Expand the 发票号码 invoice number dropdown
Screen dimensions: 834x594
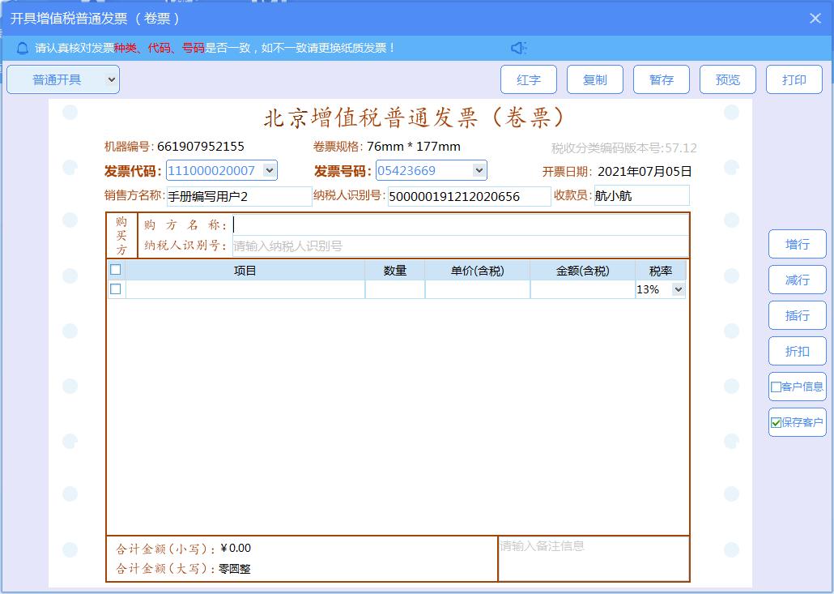coord(480,170)
